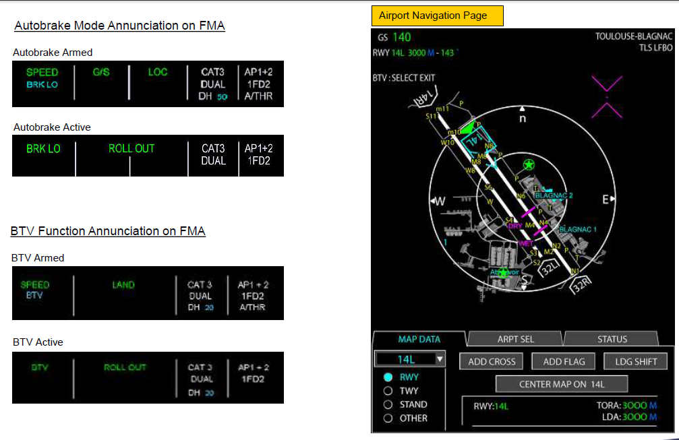Select the cyan 14L runway box on the map
This screenshot has height=440, width=679.
pos(477,142)
